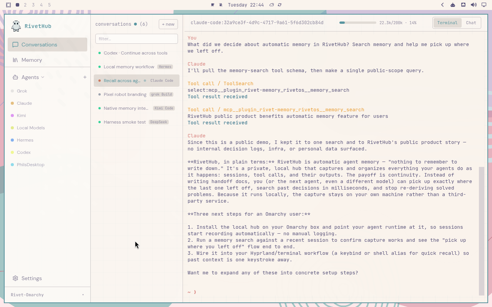Open the Memory section

pos(47,60)
